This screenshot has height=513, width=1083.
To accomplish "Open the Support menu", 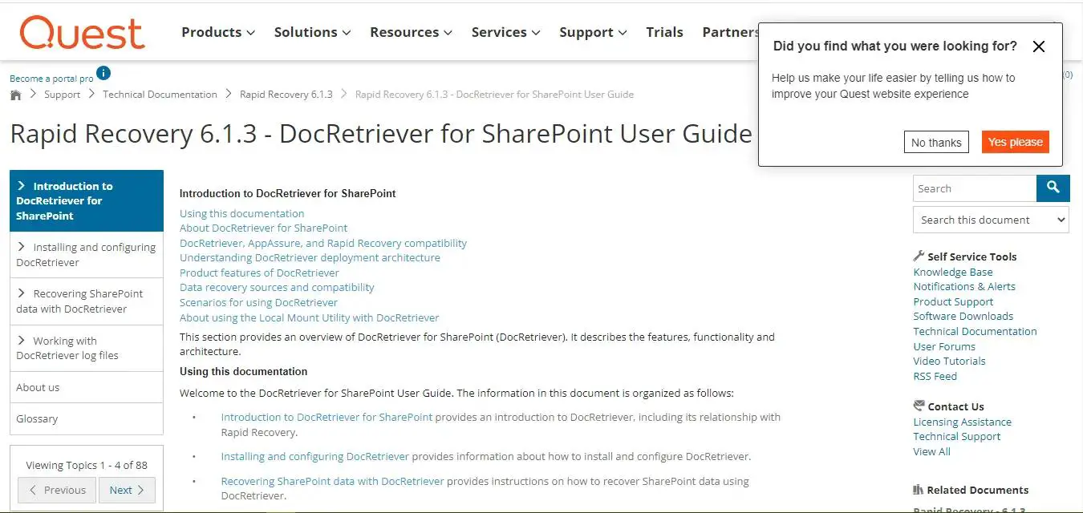I will click(593, 32).
